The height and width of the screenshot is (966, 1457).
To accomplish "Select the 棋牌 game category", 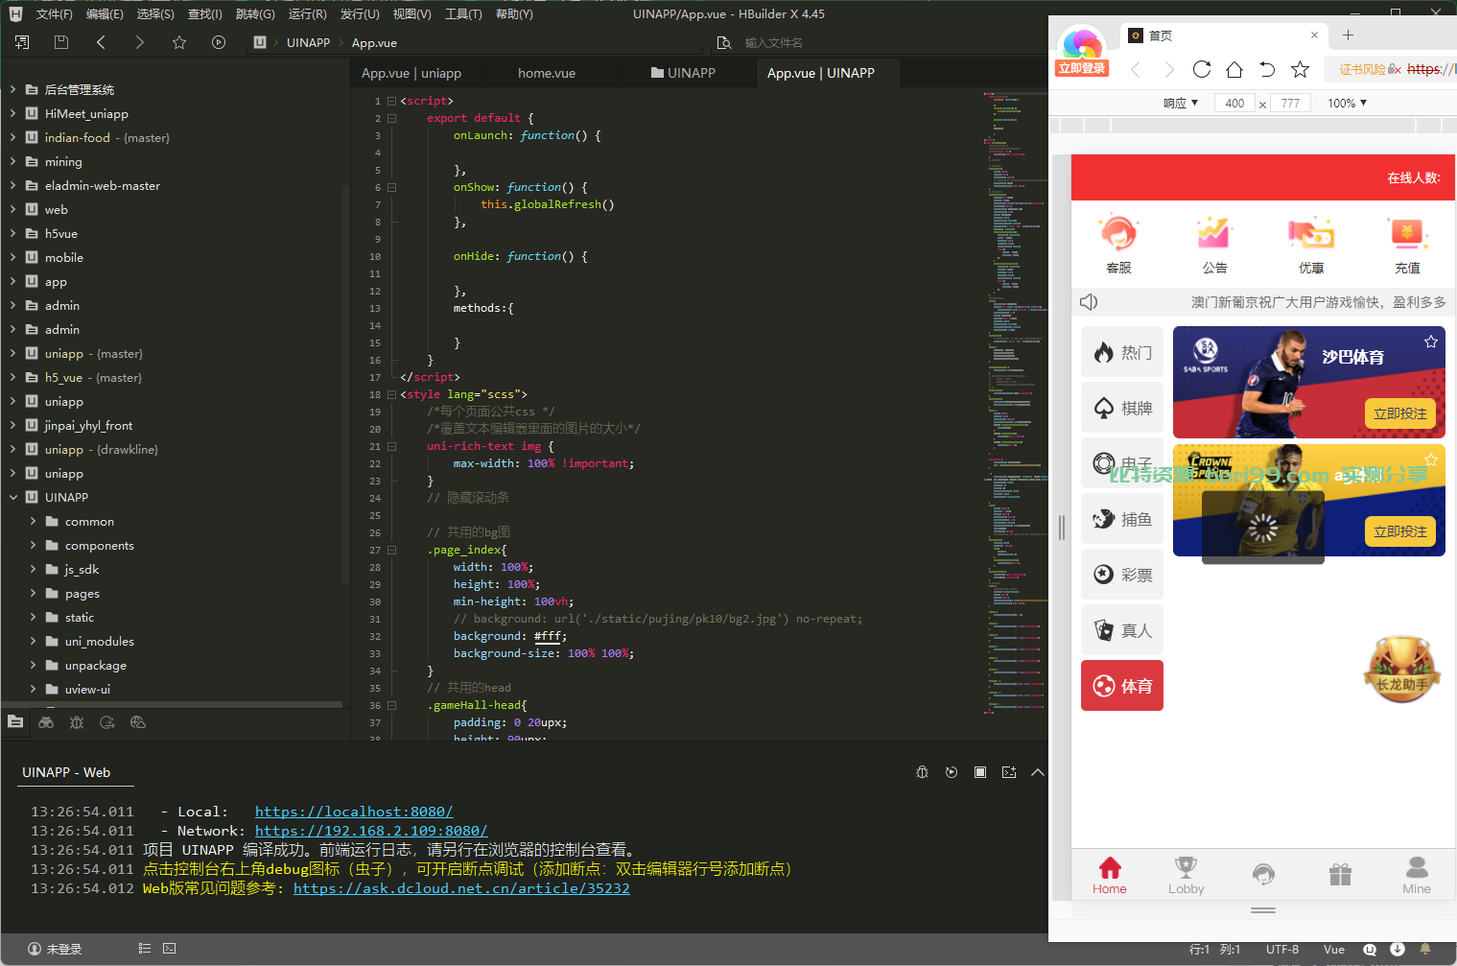I will click(1122, 408).
